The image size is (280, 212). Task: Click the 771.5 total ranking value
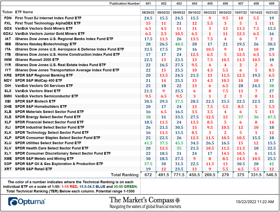(179, 175)
